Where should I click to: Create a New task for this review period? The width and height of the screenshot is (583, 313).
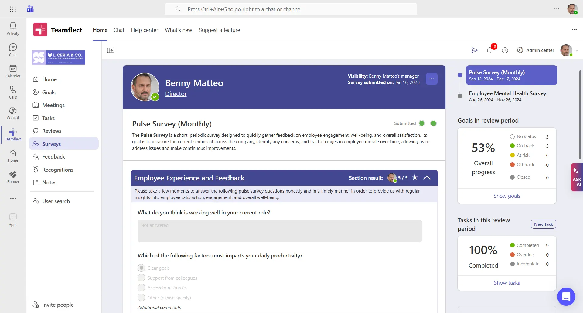click(x=543, y=224)
